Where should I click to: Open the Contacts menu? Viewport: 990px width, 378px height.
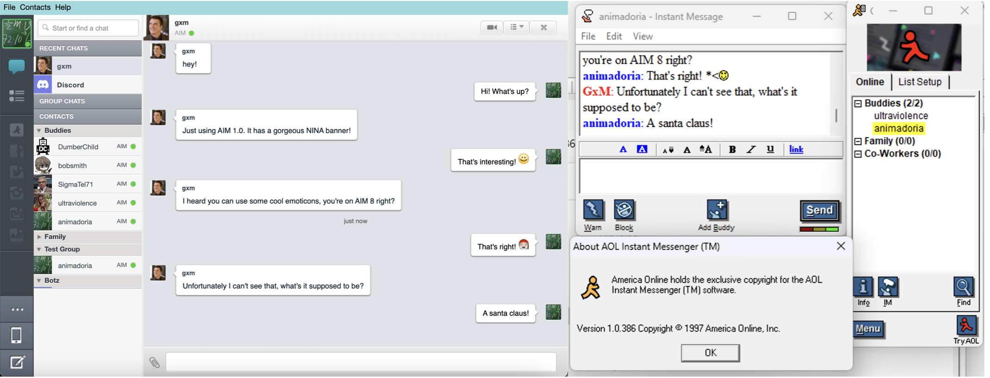click(x=35, y=7)
